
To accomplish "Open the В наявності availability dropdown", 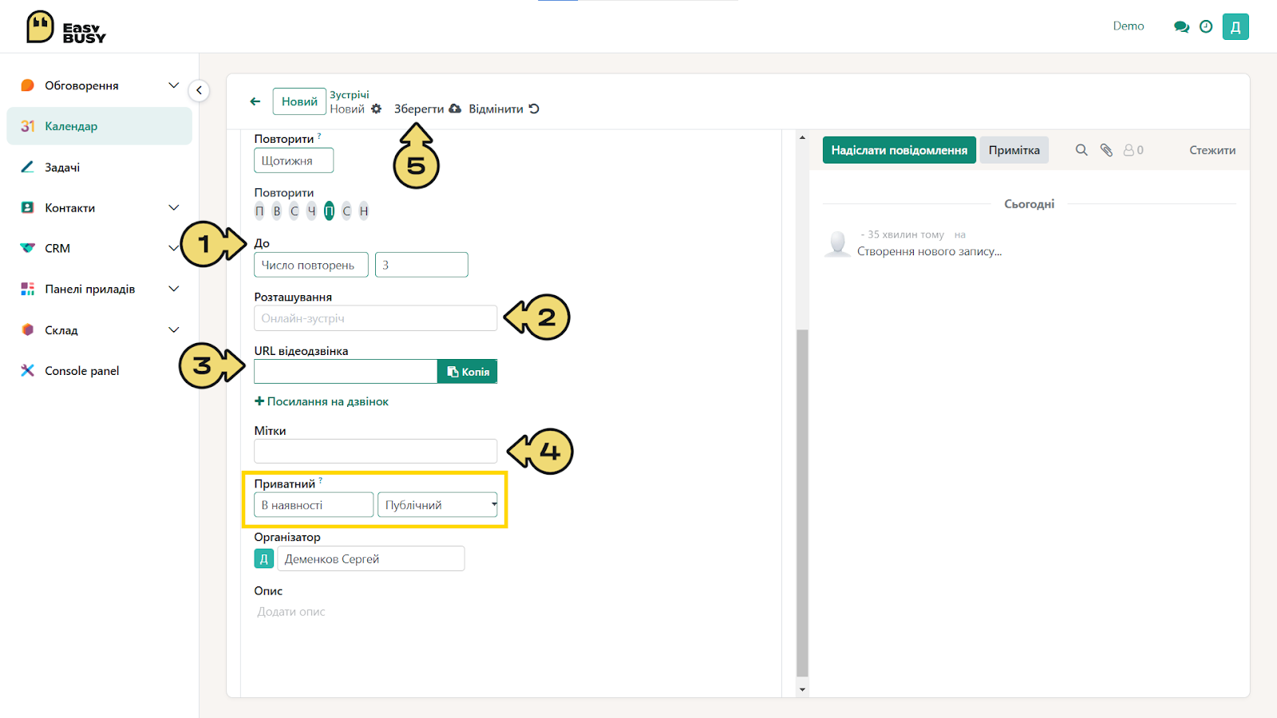I will tap(314, 505).
